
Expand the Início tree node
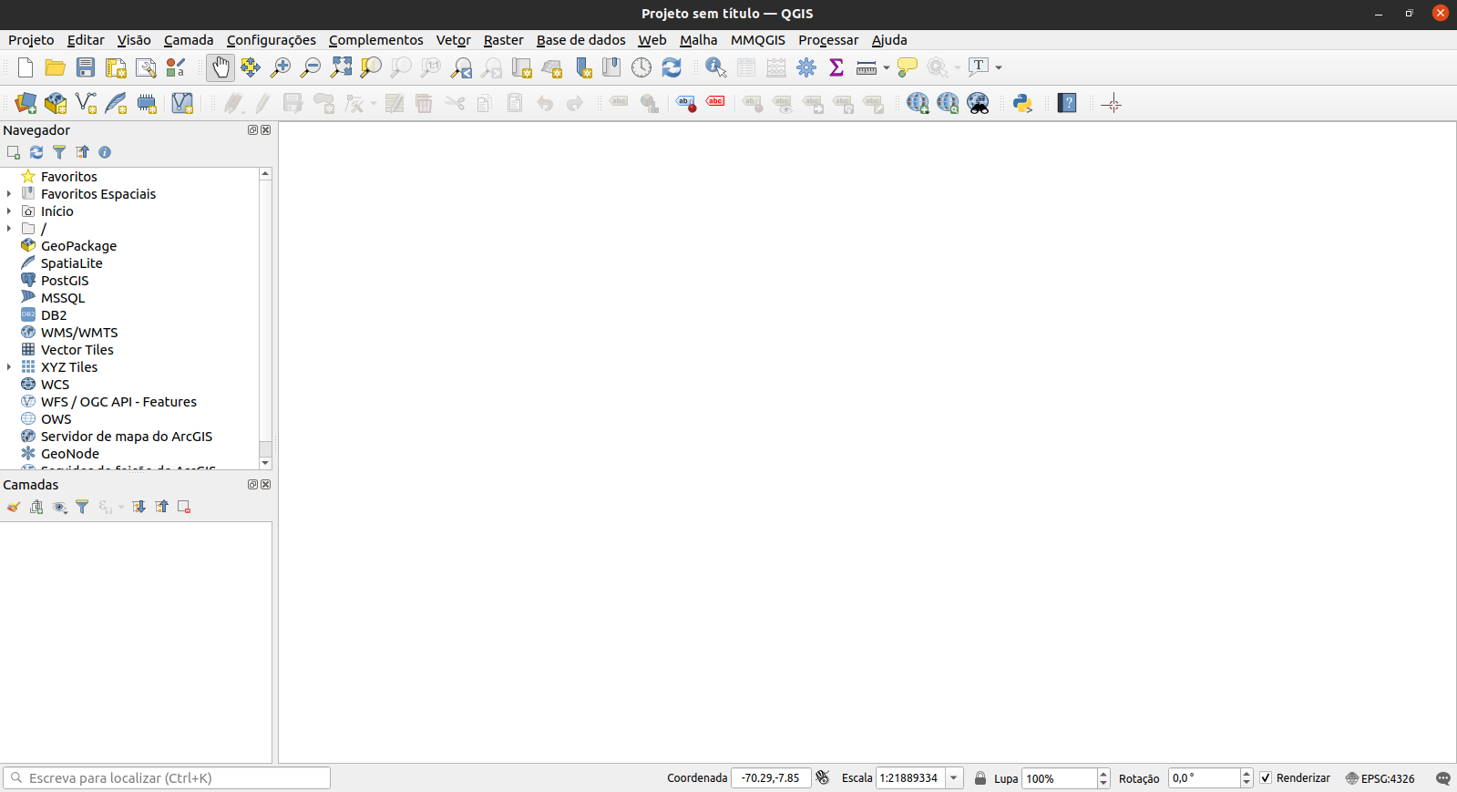coord(9,211)
